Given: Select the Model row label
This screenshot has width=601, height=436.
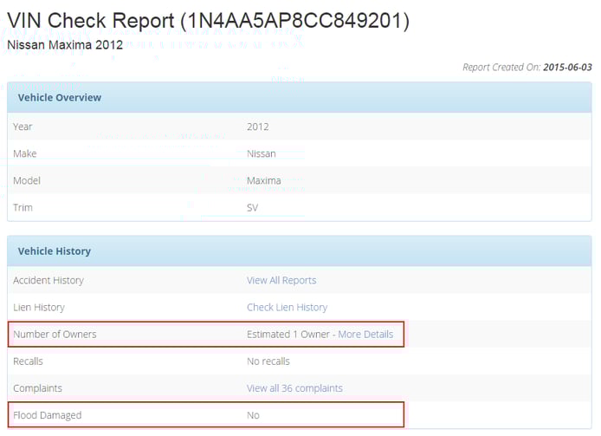Looking at the screenshot, I should coord(27,180).
